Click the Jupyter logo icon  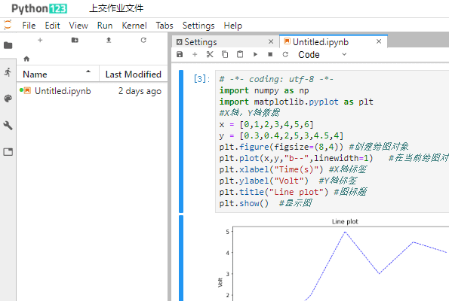tap(8, 25)
